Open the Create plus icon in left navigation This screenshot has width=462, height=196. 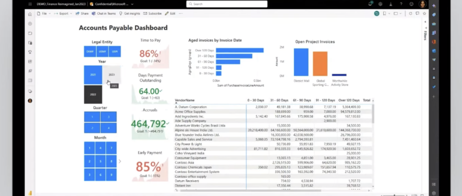pos(30,24)
